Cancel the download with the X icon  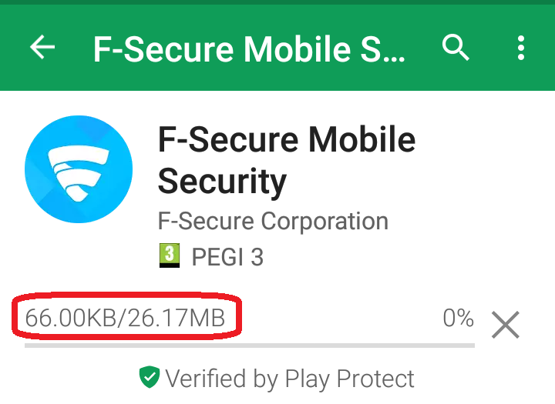coord(506,325)
